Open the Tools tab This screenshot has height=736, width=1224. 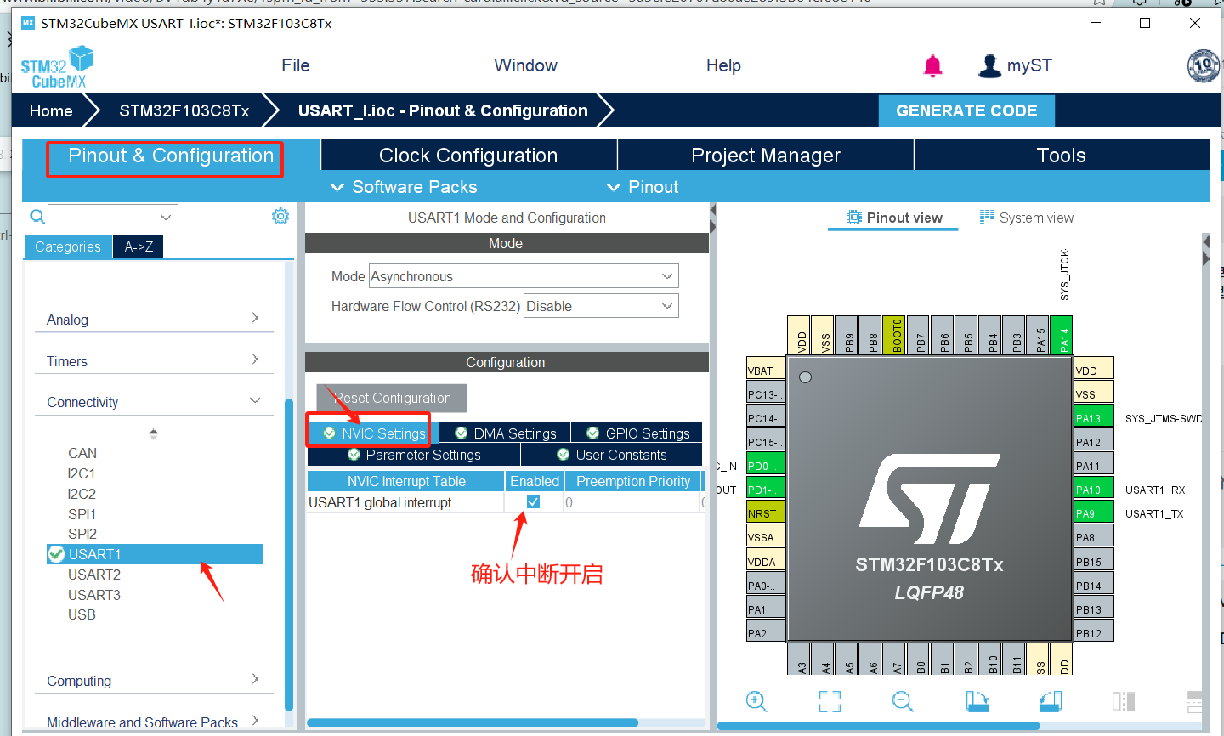click(1062, 156)
